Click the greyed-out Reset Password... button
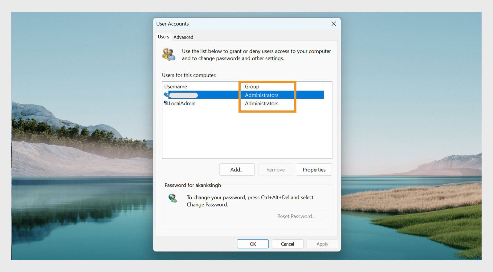Viewport: 493px width, 272px height. click(x=296, y=216)
